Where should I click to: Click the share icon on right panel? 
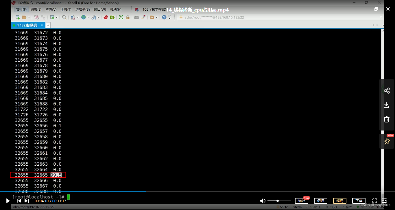pos(387,91)
